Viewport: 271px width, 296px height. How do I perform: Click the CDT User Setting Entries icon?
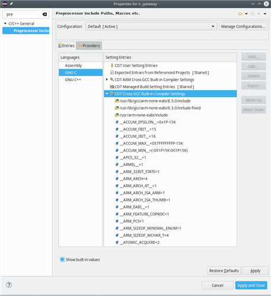point(112,65)
